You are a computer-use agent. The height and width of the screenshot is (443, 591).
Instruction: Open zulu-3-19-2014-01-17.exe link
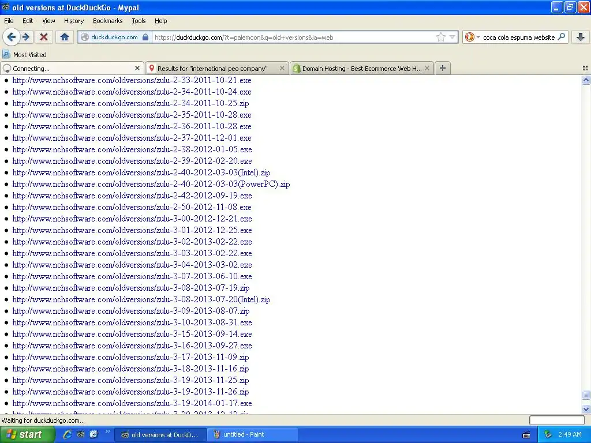tap(132, 403)
